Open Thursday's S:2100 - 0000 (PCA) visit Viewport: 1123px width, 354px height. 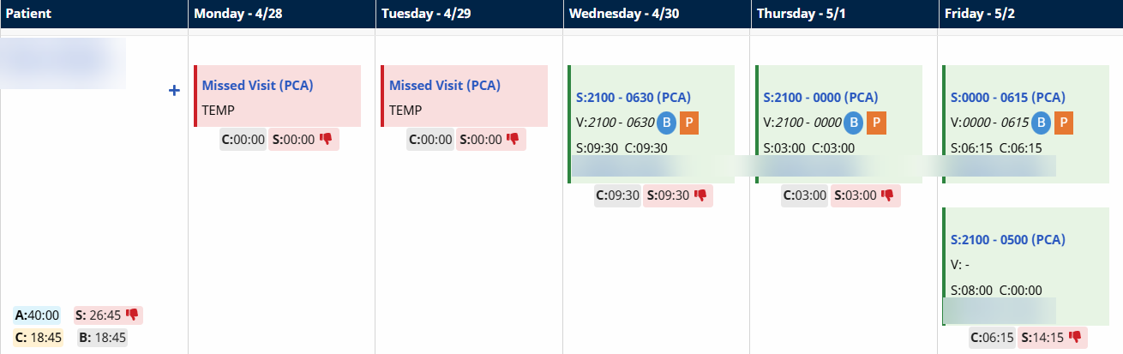[820, 98]
